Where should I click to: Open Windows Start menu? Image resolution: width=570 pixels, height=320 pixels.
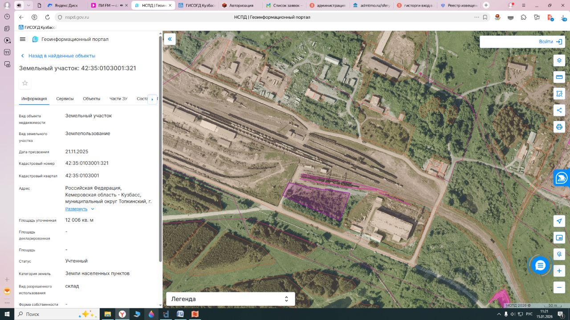click(7, 314)
